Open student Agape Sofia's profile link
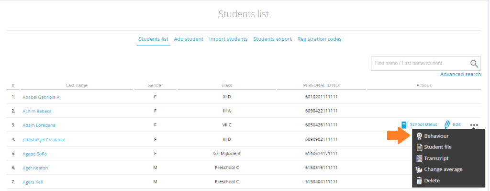Screen dimensions: 490x191 tap(34, 154)
